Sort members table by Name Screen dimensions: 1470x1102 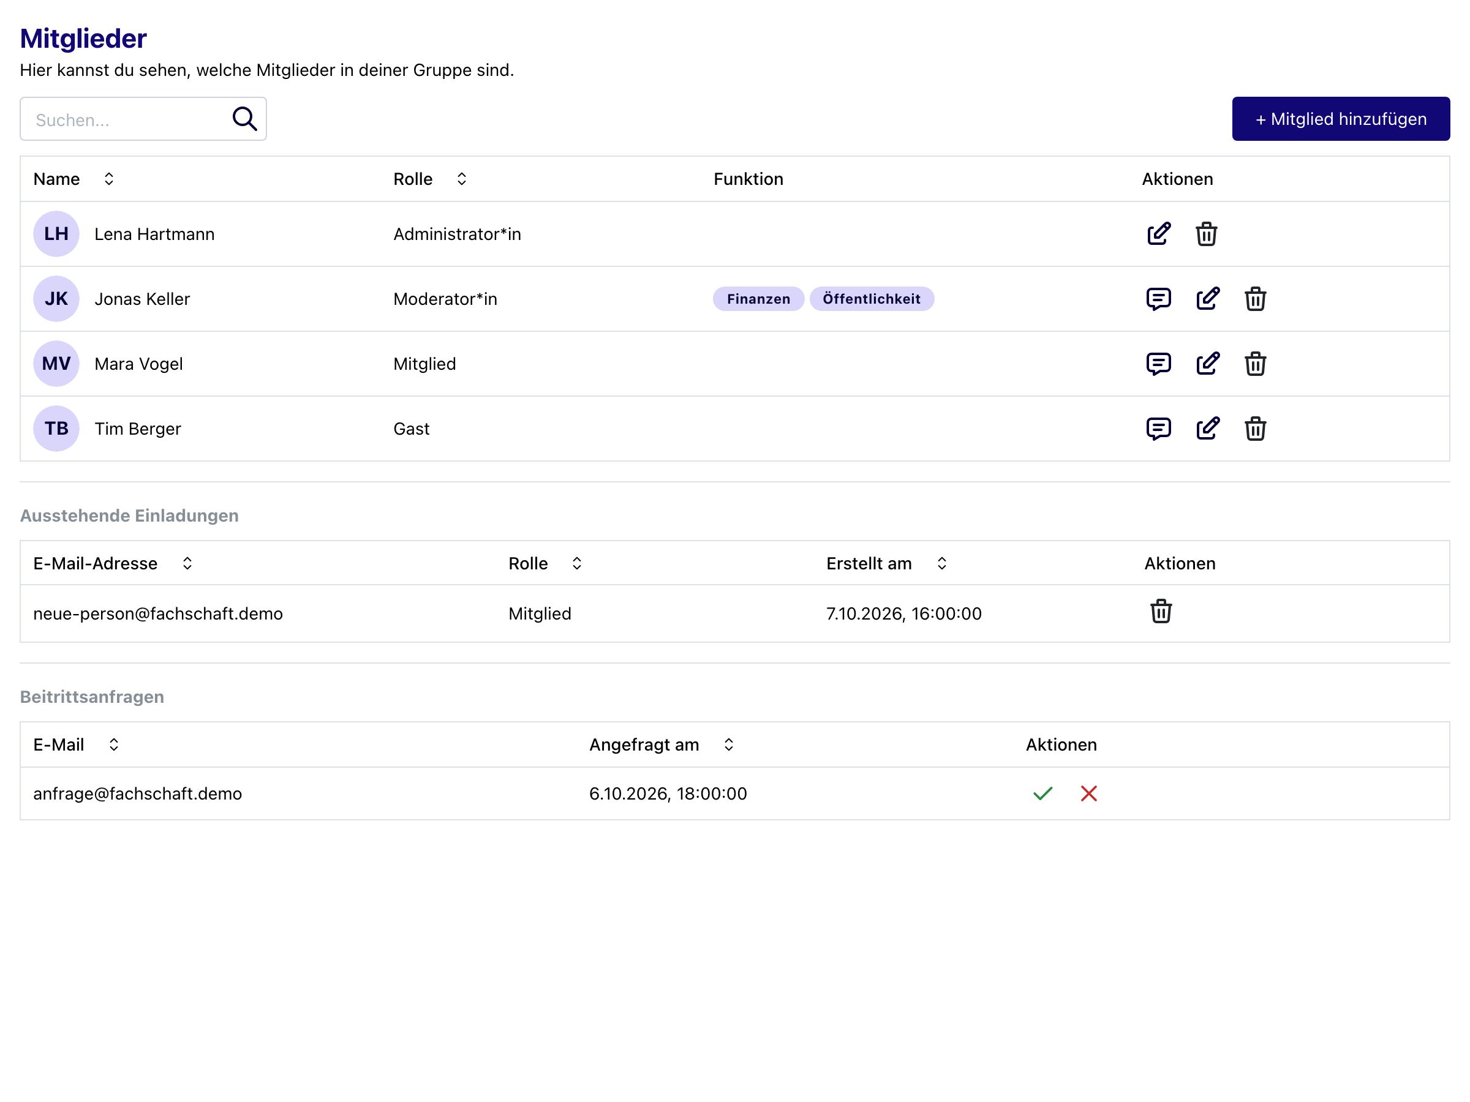coord(109,179)
